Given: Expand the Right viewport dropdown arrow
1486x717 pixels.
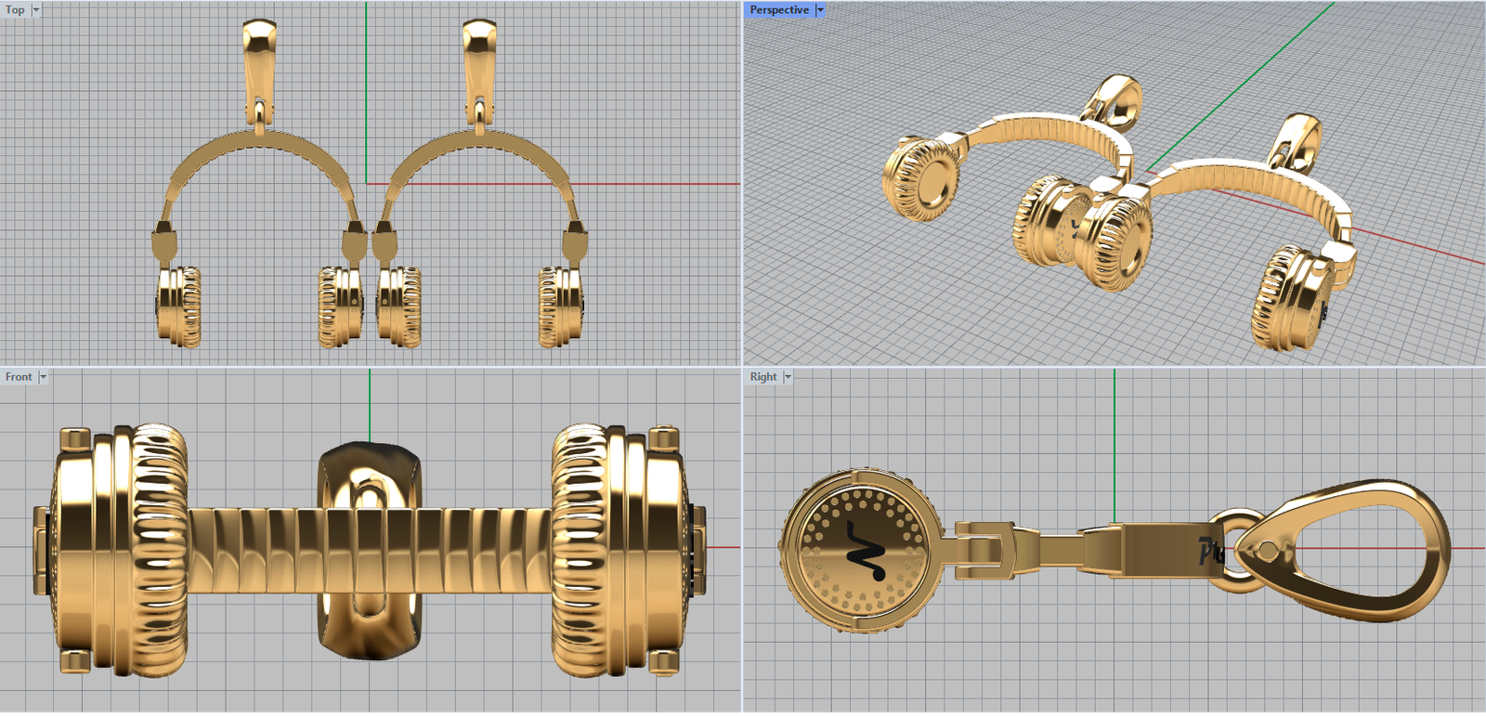Looking at the screenshot, I should 788,377.
